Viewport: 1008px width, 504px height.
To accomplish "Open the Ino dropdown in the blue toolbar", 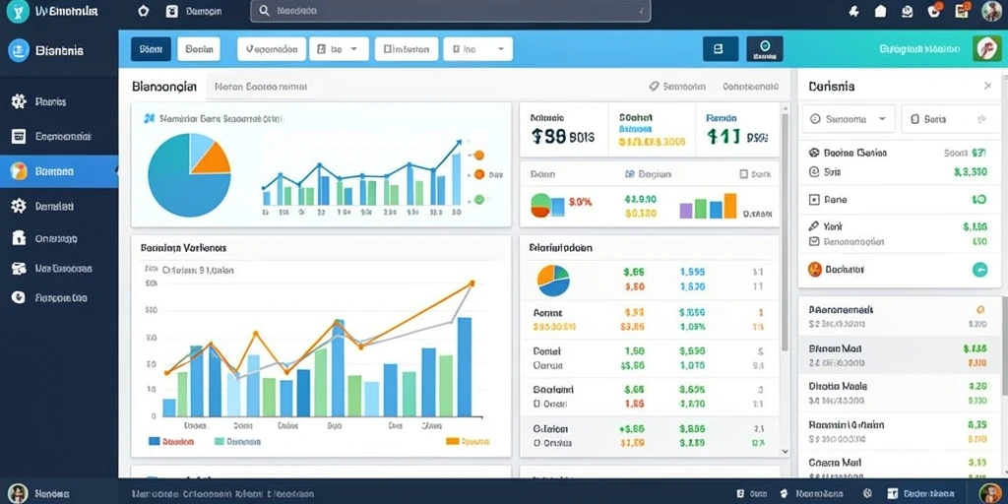I will [477, 49].
